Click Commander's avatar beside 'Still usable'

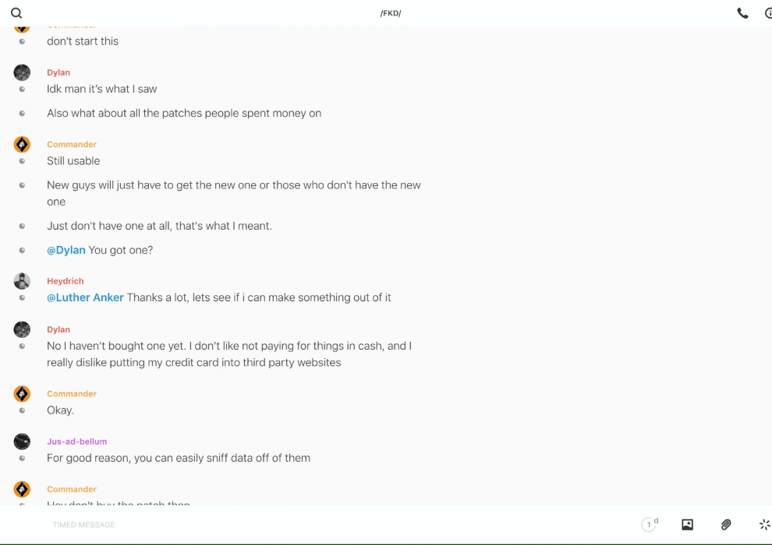pyautogui.click(x=22, y=144)
